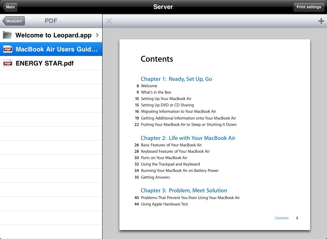Open Chapter 1: Ready, Set Up, Go

coord(176,79)
